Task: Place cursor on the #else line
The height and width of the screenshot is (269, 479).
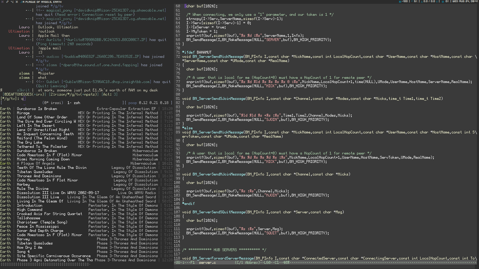Action: pyautogui.click(x=187, y=128)
